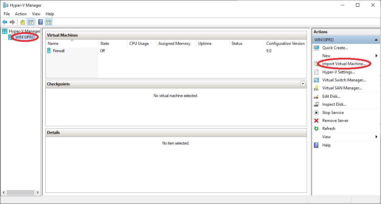Click the tree pane horizontal scrollbar thumb
The image size is (381, 204).
(20, 193)
